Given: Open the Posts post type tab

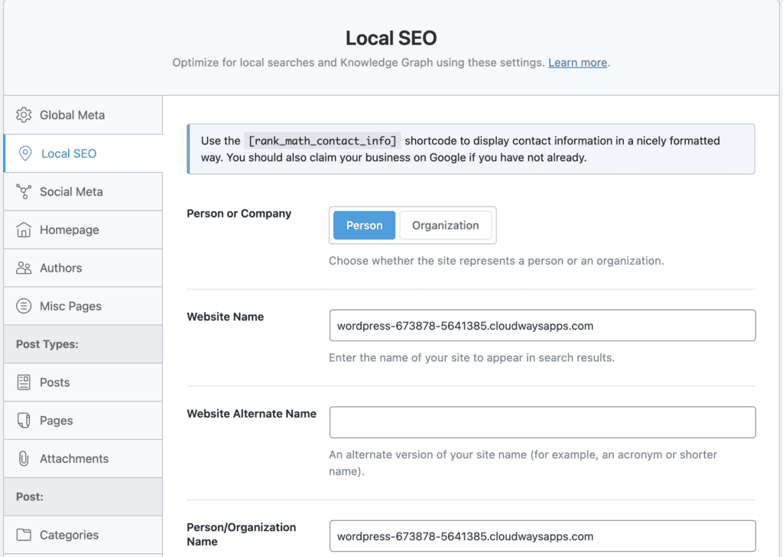Looking at the screenshot, I should 83,382.
